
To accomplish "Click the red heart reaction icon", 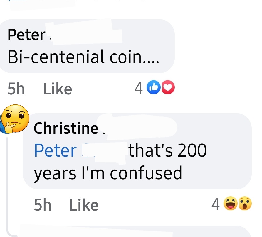I will point(168,87).
